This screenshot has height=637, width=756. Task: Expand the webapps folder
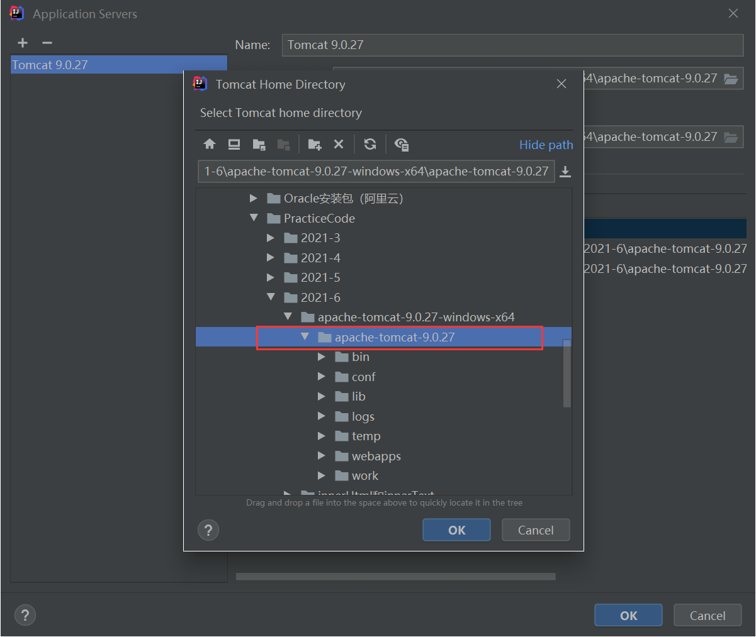coord(322,456)
